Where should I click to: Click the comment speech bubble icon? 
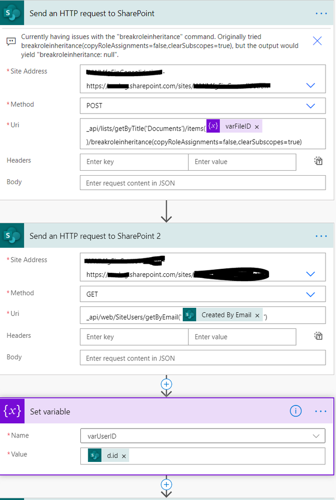[x=11, y=42]
